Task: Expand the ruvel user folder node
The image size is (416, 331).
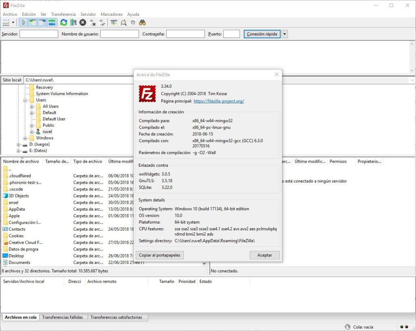Action: 32,132
